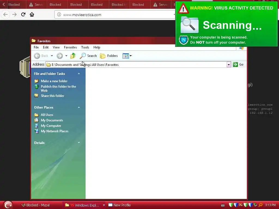Click the Explorer Forward button

(x=60, y=56)
